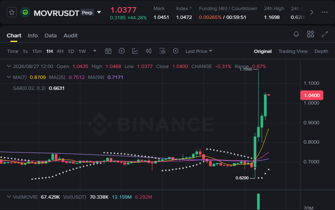Open price alert bell icon
Image resolution: width=335 pixels, height=210 pixels.
[x=296, y=34]
